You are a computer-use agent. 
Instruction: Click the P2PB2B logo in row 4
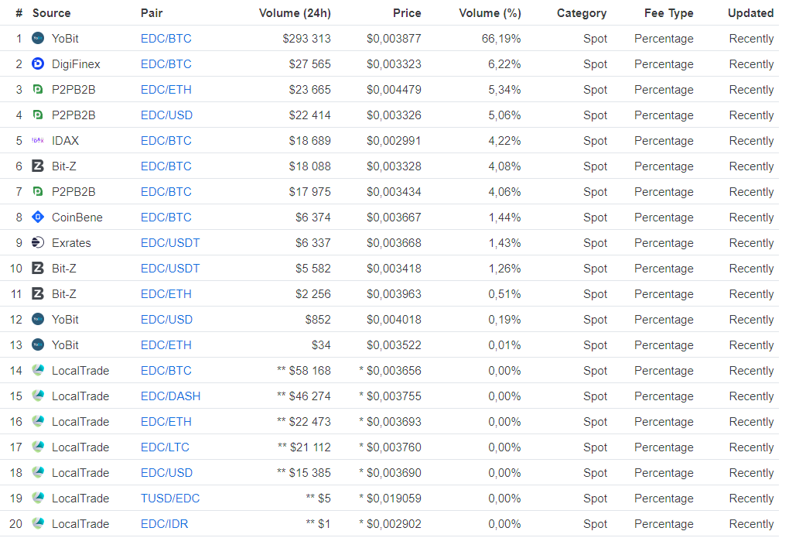38,115
